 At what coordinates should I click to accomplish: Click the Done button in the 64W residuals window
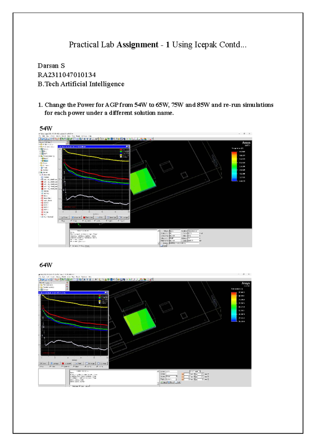43,363
